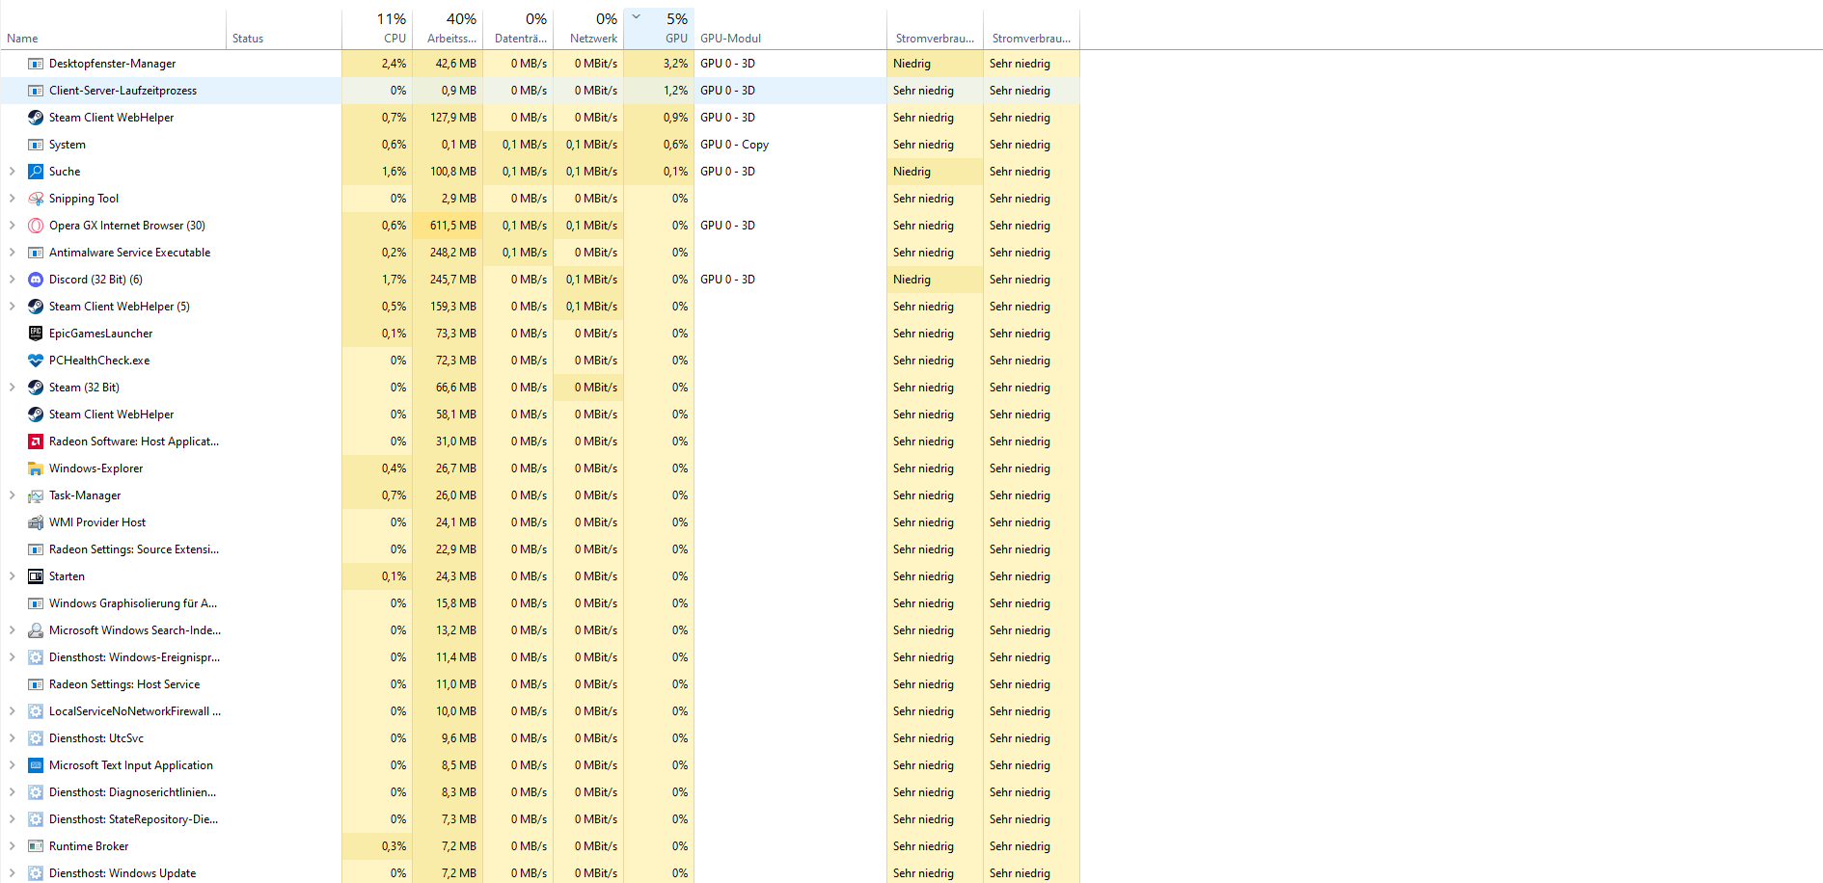The image size is (1823, 883).
Task: Select the "WMI Provider Host" process name
Action: [x=97, y=522]
